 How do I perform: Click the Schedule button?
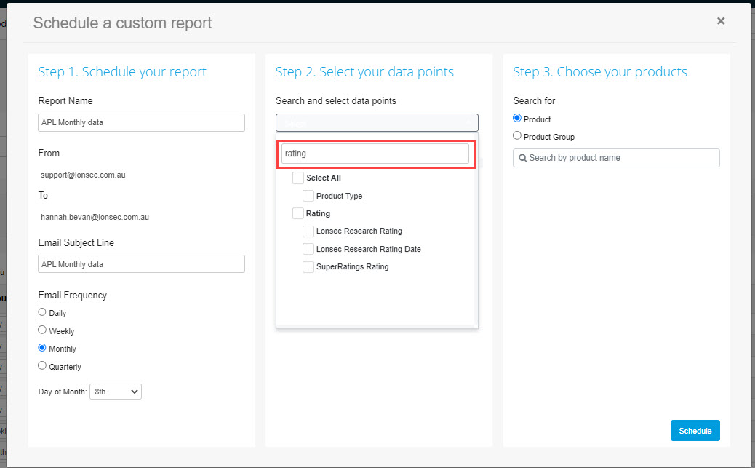coord(695,431)
